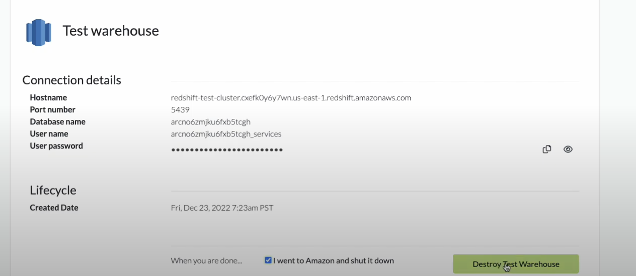The height and width of the screenshot is (276, 636).
Task: Click the Amazon Redshift warehouse logo
Action: [x=39, y=32]
